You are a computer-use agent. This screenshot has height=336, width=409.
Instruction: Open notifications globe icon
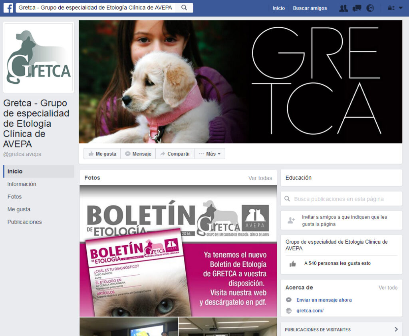click(x=370, y=8)
